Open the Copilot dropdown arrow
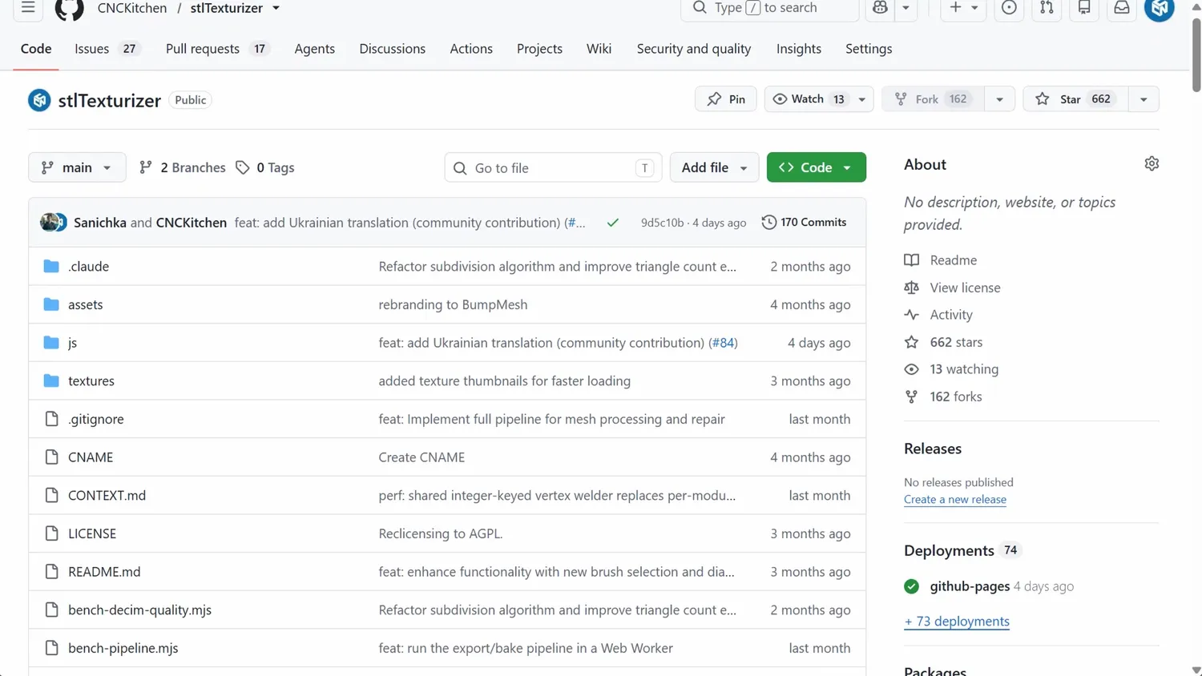Screen dimensions: 1202x676 point(906,8)
